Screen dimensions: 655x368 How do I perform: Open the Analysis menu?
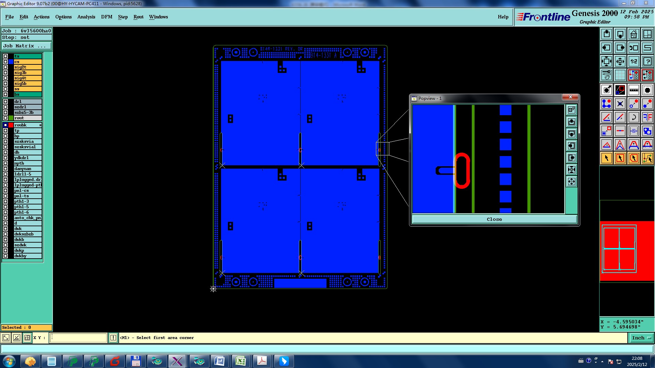tap(86, 17)
